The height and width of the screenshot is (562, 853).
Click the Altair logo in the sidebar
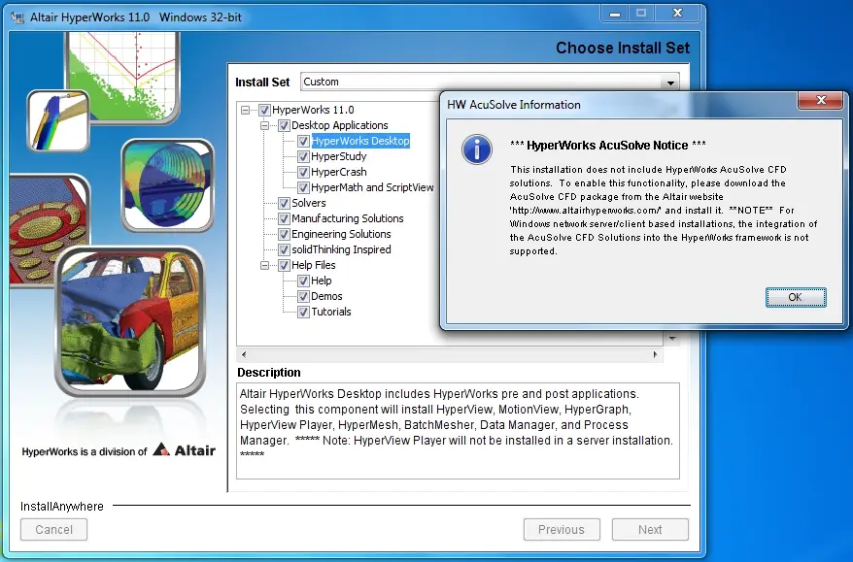(184, 450)
